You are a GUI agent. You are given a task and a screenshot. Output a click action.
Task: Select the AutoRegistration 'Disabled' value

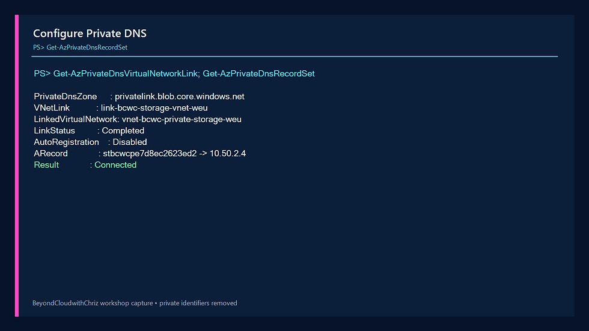[x=130, y=142]
